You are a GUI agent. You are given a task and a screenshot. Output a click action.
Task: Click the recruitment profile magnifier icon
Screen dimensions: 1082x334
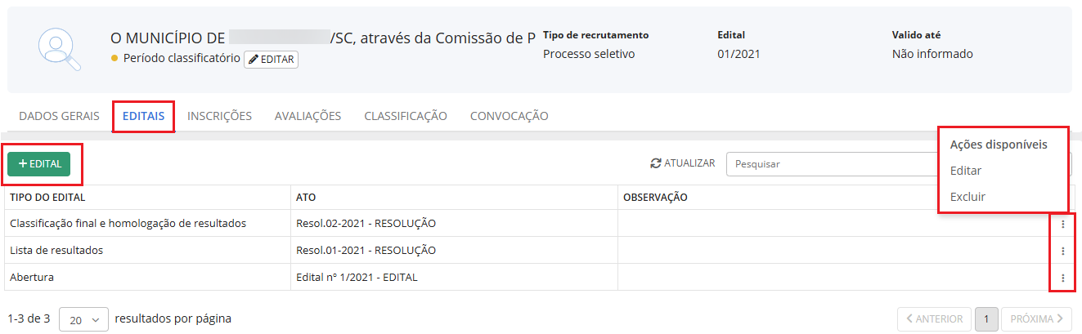click(x=60, y=49)
